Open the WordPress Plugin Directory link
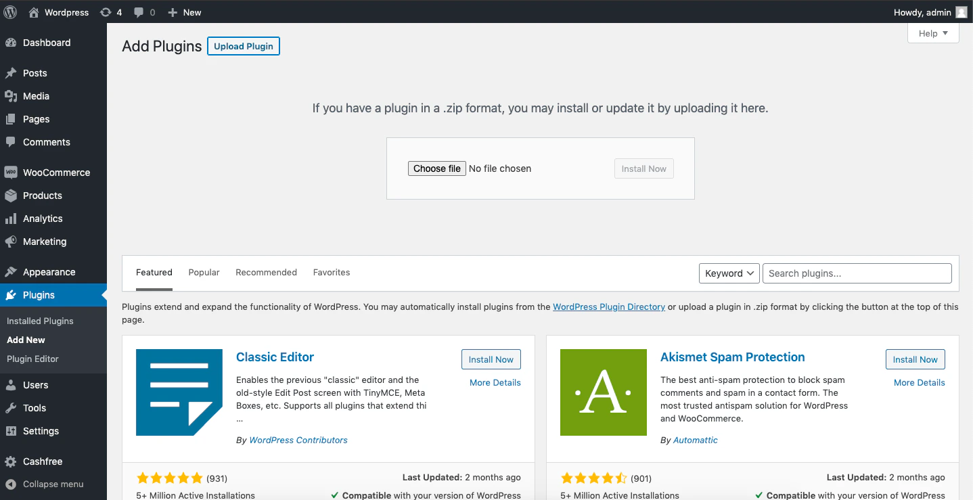This screenshot has width=973, height=500. pyautogui.click(x=609, y=306)
